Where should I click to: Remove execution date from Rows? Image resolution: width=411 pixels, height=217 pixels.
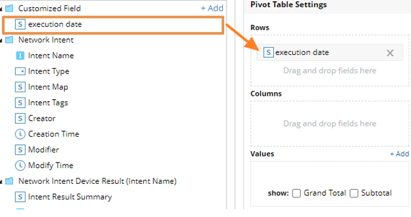pyautogui.click(x=390, y=53)
